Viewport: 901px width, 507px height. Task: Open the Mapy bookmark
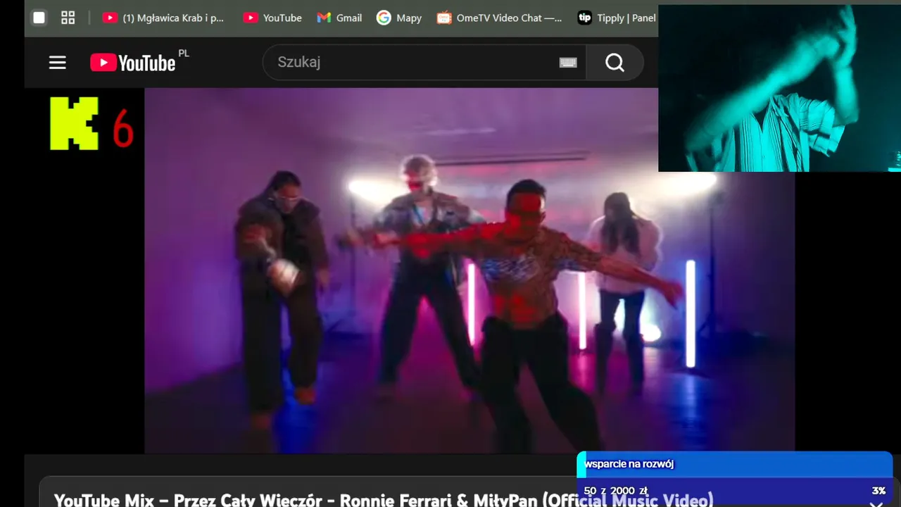pyautogui.click(x=399, y=18)
